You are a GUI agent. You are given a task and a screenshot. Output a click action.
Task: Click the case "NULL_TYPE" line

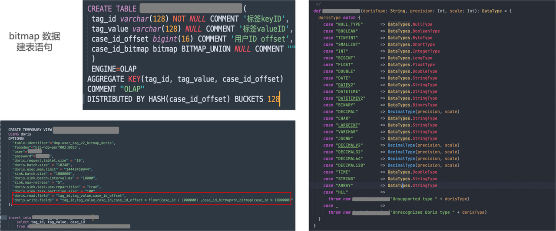(x=378, y=25)
